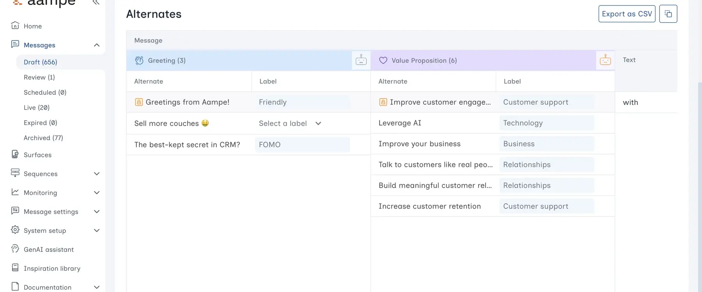Click the Messages chat icon

(x=15, y=44)
